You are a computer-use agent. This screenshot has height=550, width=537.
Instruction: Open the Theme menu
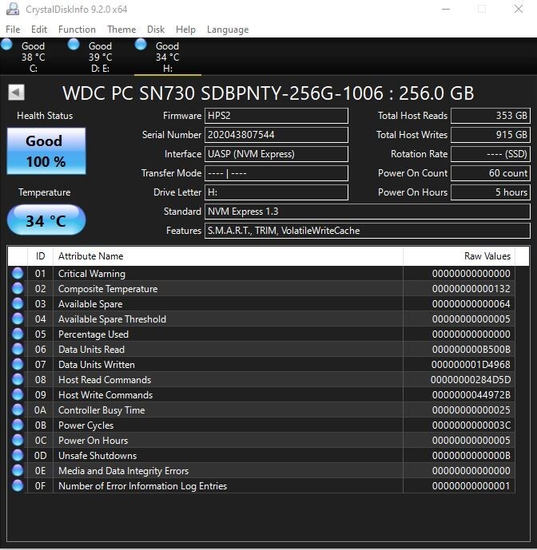(121, 30)
